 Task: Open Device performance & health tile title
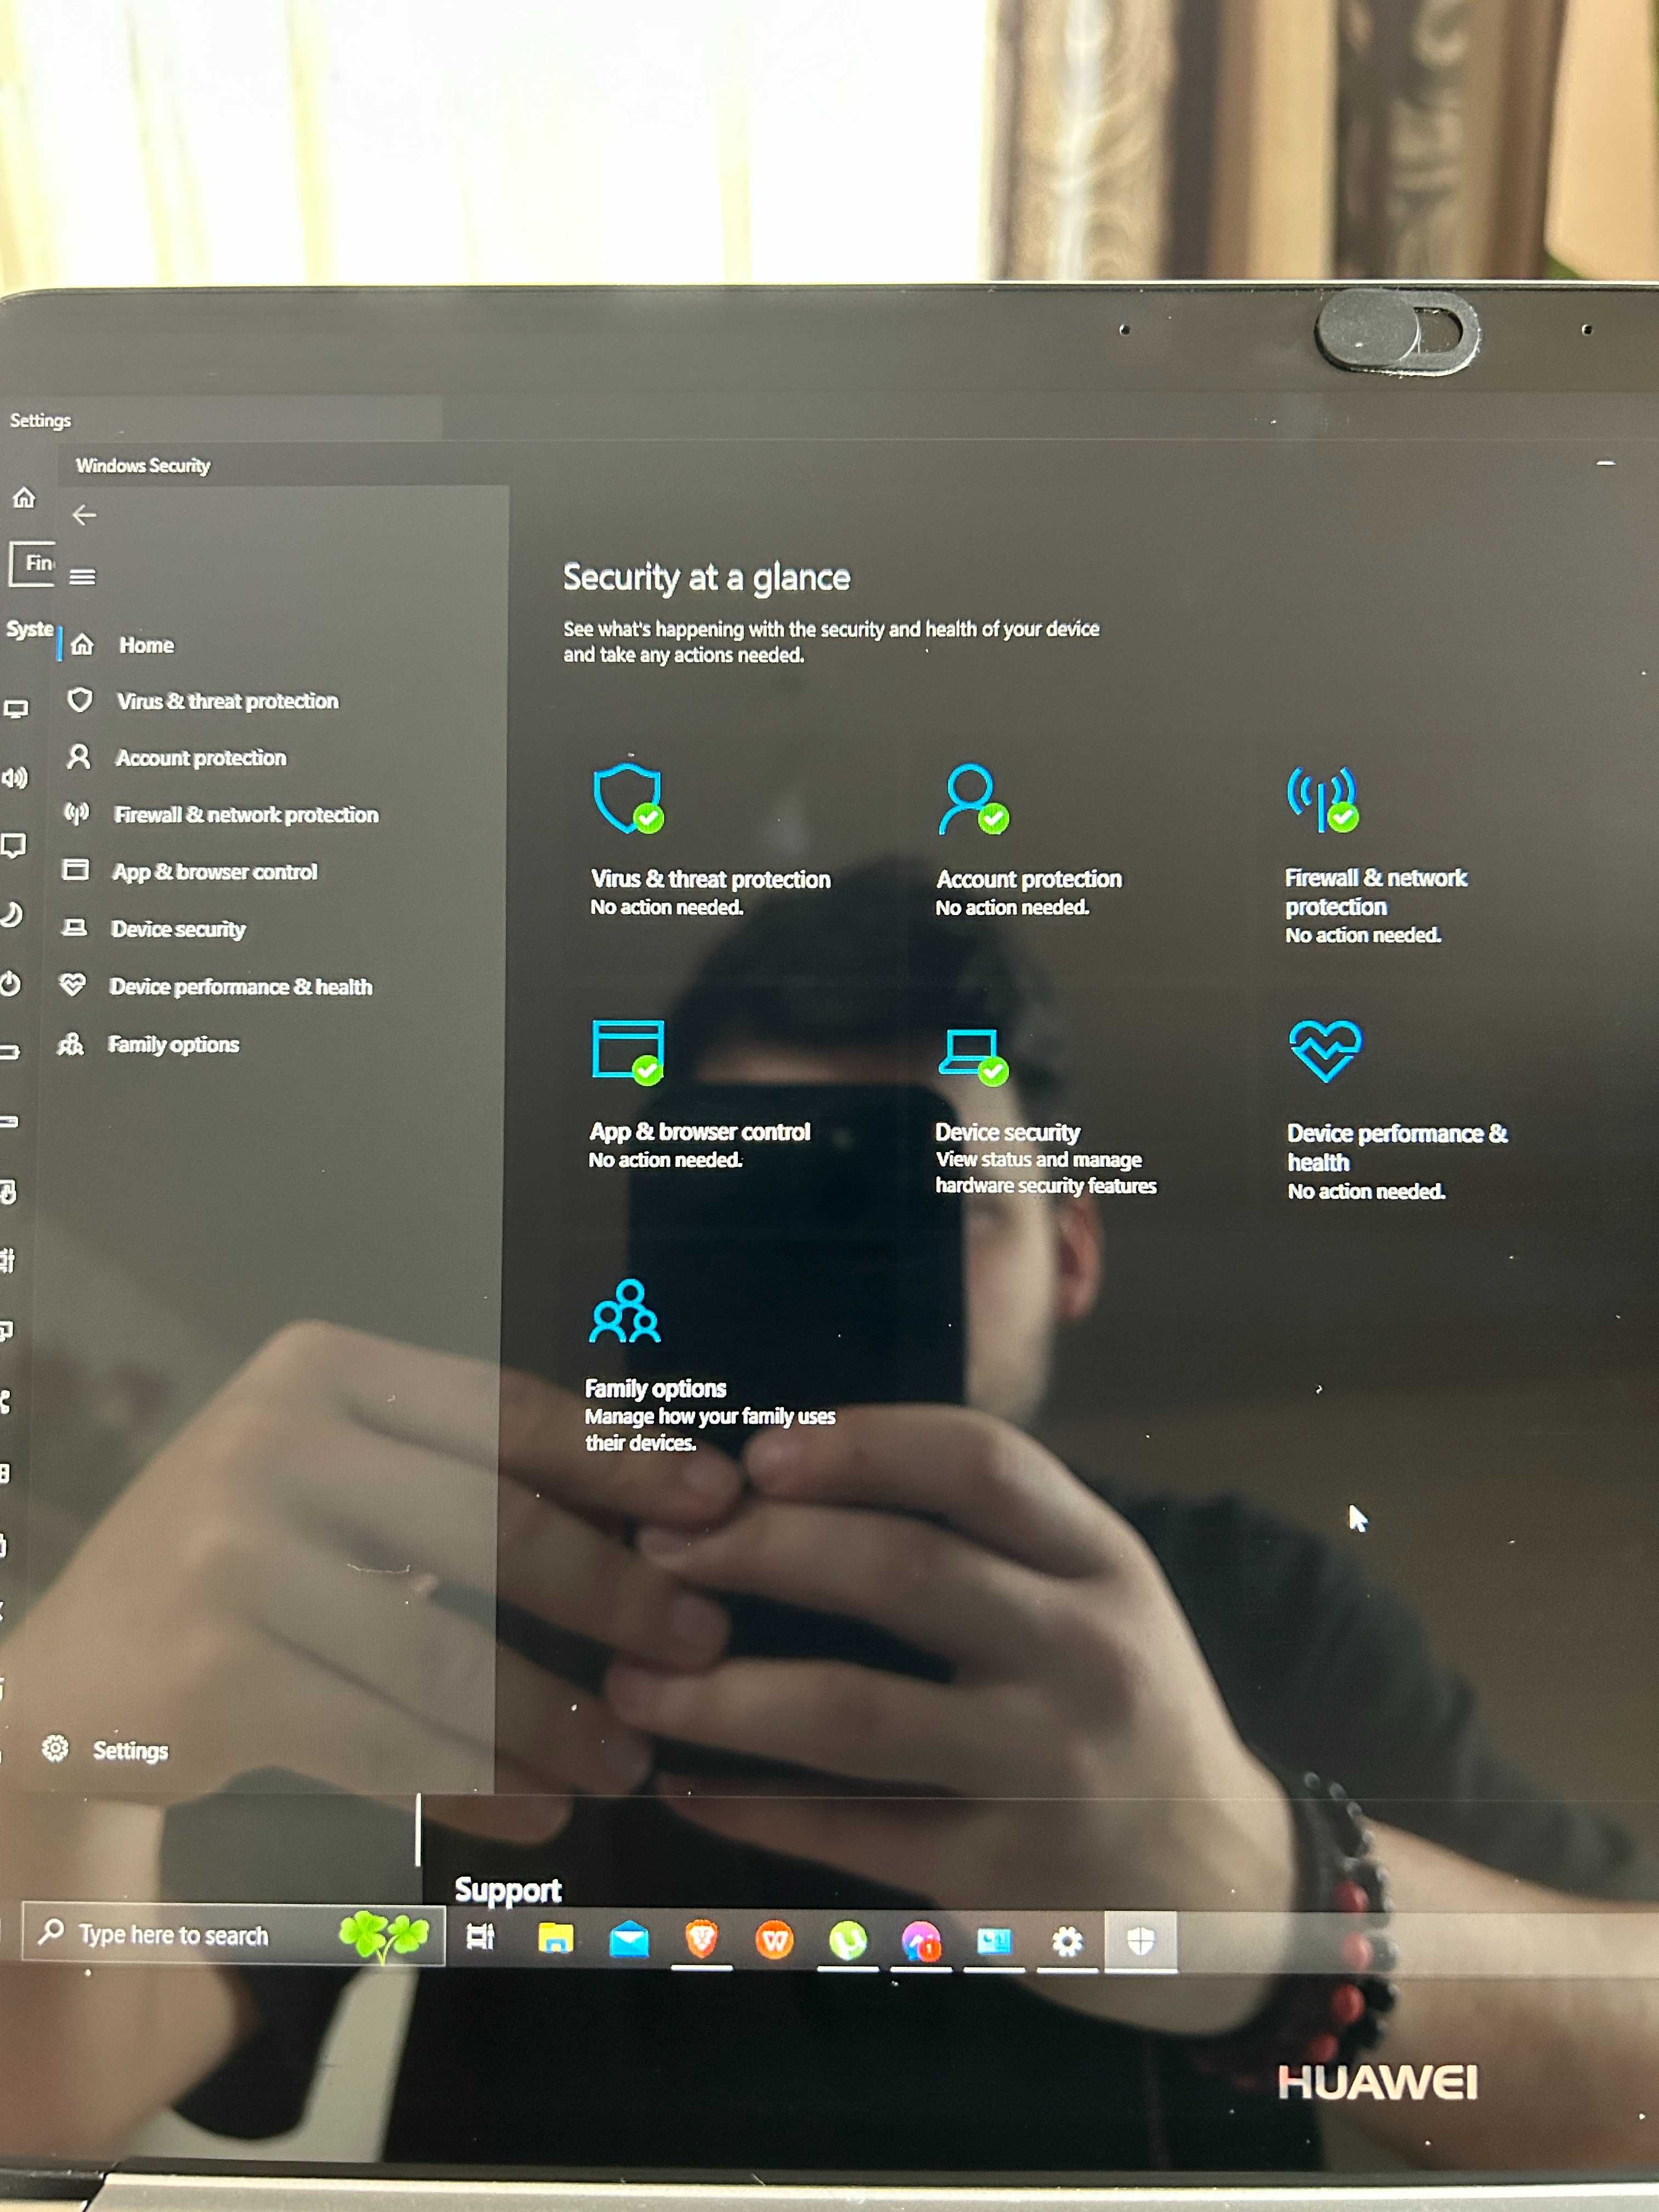point(1397,1148)
